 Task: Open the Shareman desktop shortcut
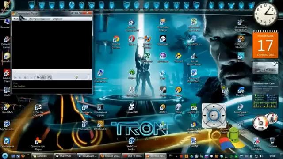tap(163, 40)
